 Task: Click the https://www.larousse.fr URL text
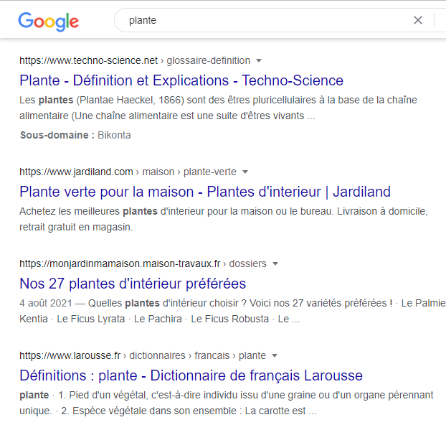point(70,355)
